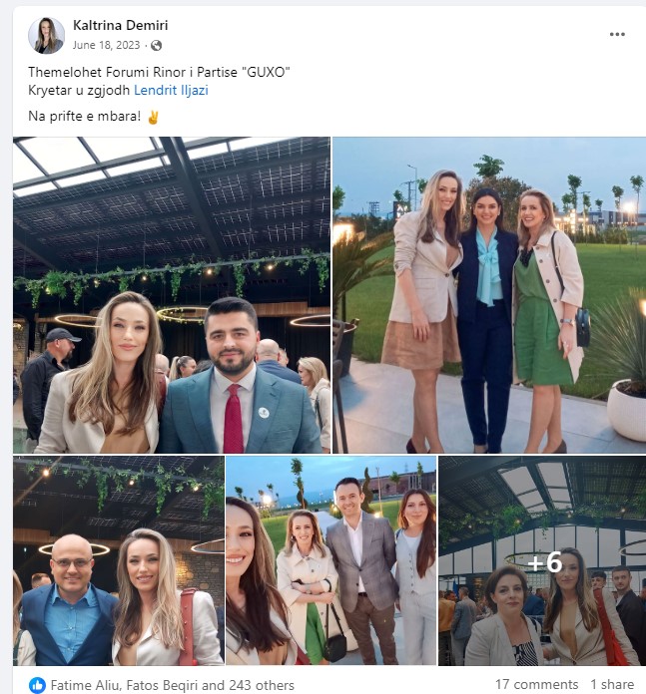Image resolution: width=646 pixels, height=694 pixels.
Task: Click the public audience globe icon
Action: (156, 45)
